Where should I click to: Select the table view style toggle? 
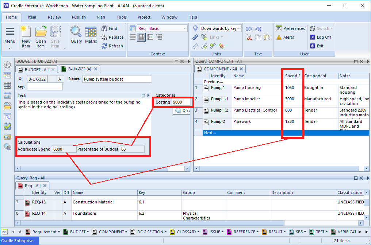141,37
